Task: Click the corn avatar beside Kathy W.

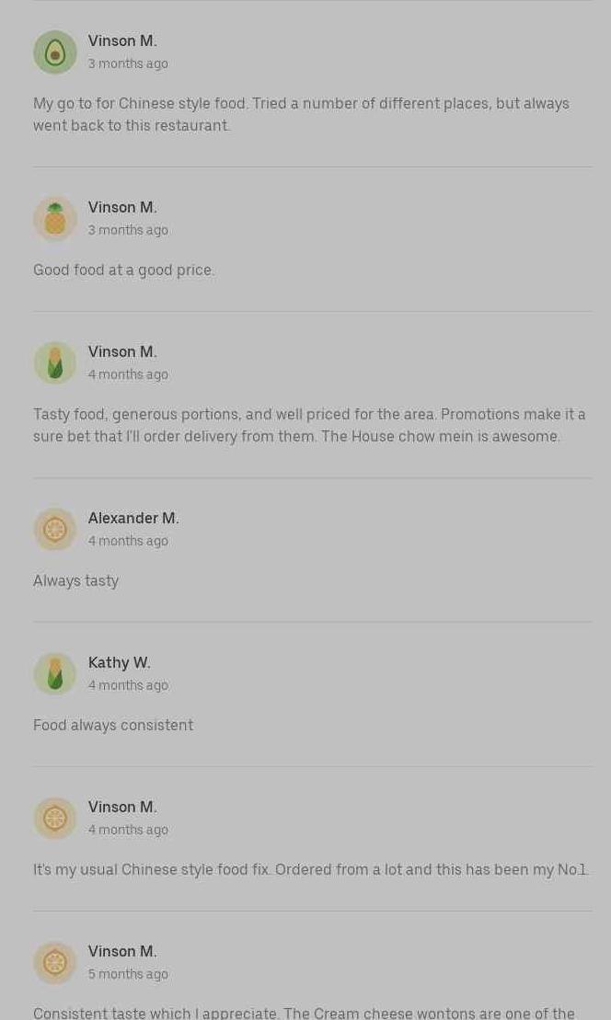Action: [55, 674]
